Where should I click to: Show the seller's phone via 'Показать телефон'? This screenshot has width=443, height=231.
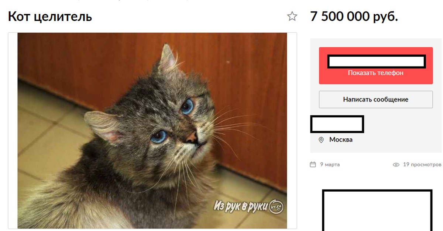tap(375, 73)
